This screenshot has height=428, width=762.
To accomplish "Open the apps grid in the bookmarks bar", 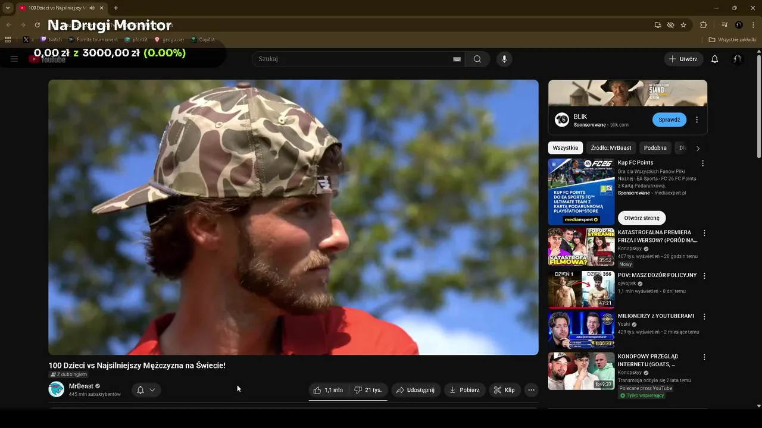I will (x=8, y=40).
